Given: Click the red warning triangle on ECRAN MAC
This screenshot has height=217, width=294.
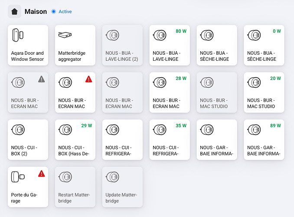Looking at the screenshot, I should point(89,79).
